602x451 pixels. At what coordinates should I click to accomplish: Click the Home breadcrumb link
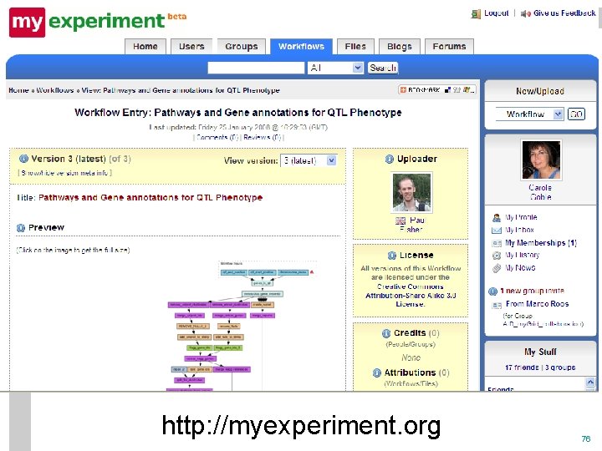[18, 90]
